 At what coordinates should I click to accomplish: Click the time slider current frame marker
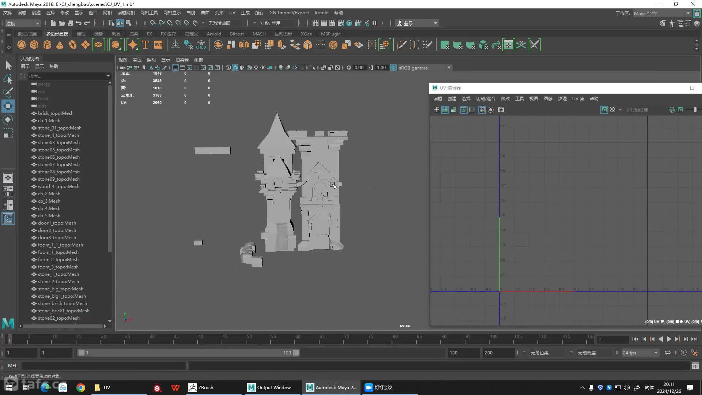coord(10,340)
